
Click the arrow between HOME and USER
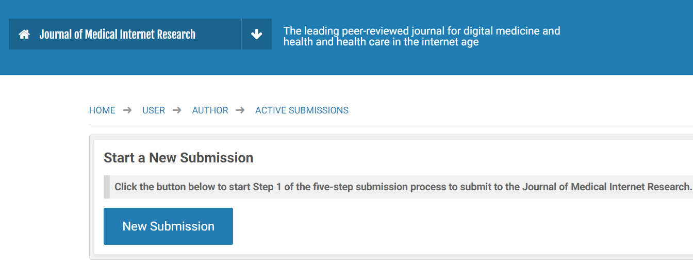click(x=127, y=110)
